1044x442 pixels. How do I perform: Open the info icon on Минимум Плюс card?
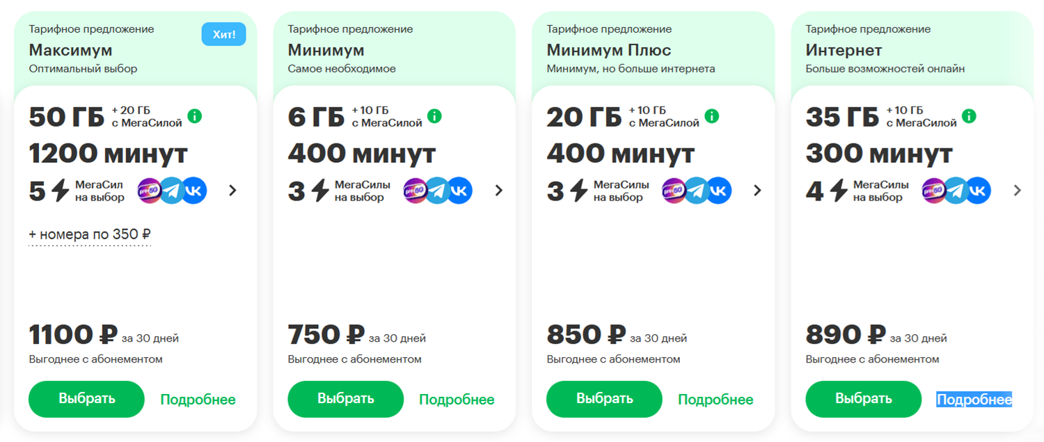point(711,116)
